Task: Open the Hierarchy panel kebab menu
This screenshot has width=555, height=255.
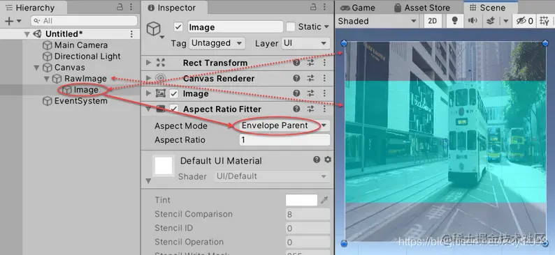Action: [x=131, y=7]
